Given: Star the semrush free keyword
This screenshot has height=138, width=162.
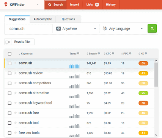Looking at the screenshot, I should point(16,113).
